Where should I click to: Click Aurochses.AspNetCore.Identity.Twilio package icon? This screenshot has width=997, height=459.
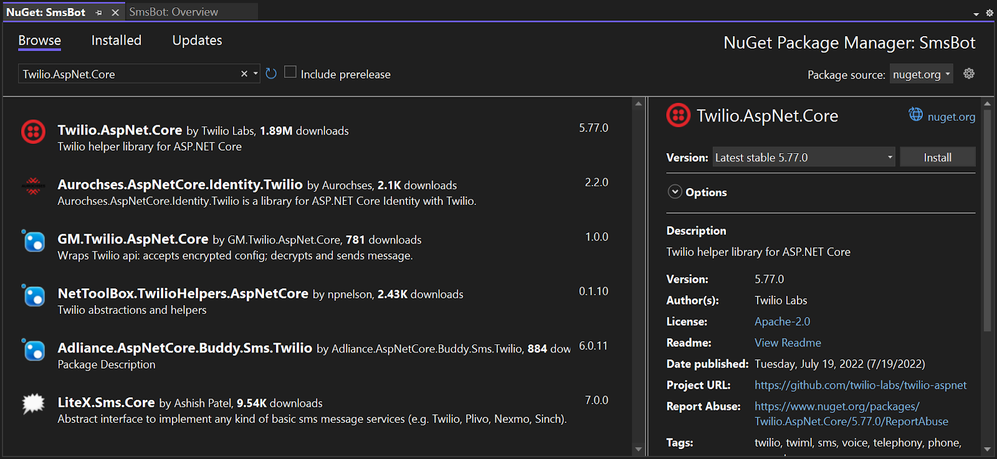click(x=34, y=186)
